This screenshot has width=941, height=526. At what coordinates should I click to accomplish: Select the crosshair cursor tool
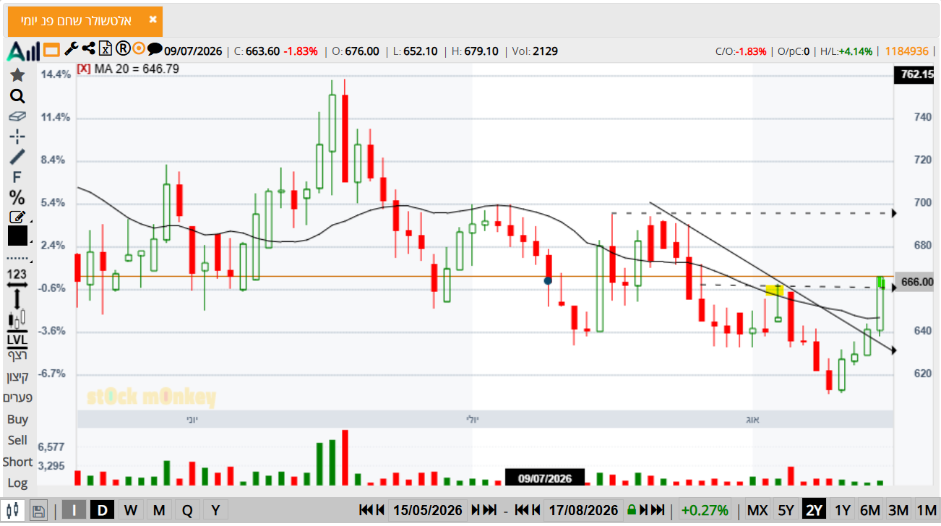pos(17,136)
